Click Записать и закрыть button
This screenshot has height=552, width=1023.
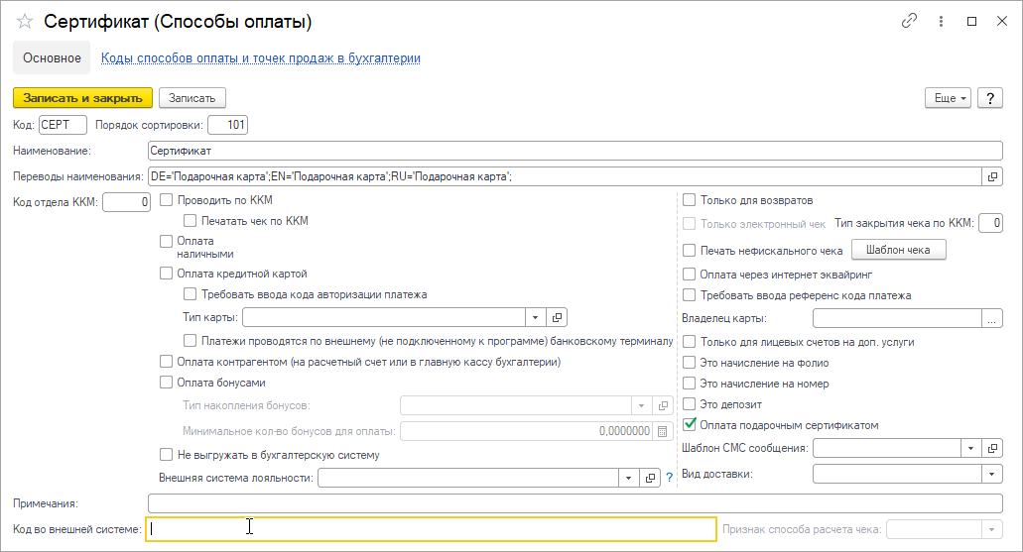[83, 98]
